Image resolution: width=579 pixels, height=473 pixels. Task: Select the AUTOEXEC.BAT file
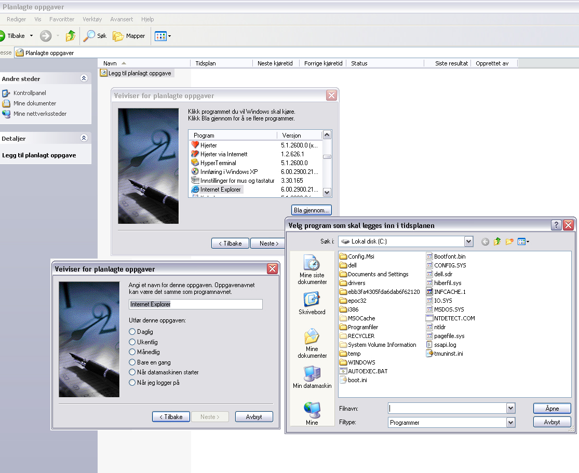pos(363,371)
